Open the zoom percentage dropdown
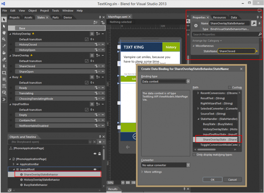Screen dimensions: 264x193 pos(123,183)
